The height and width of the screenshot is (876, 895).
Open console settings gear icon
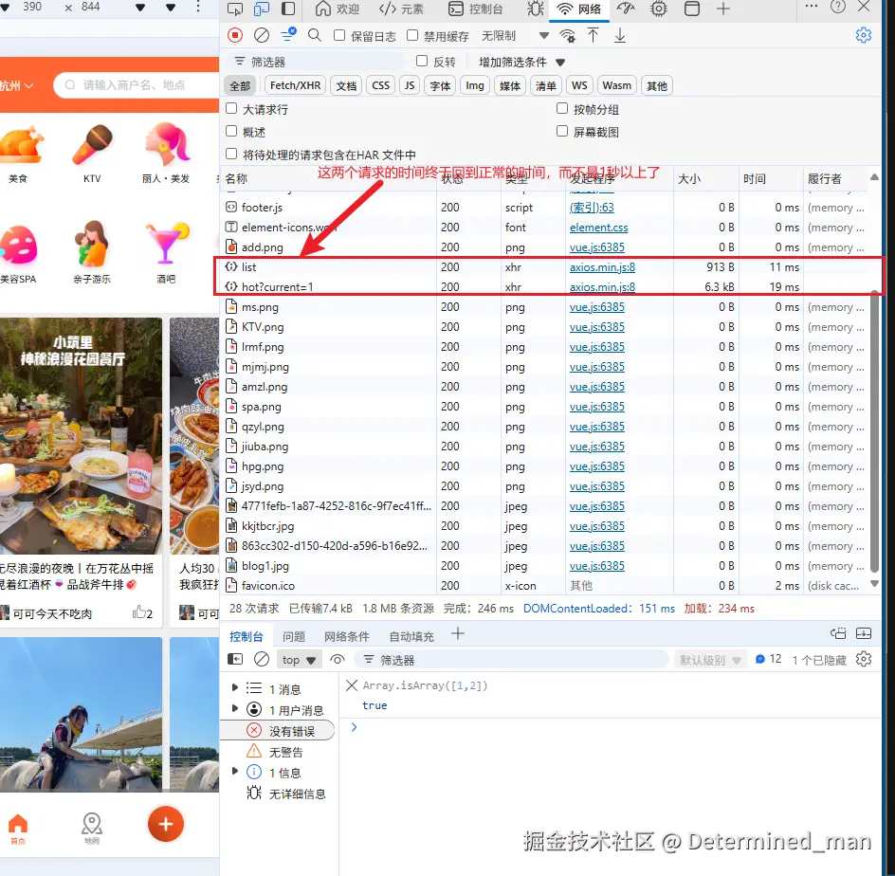pos(864,659)
